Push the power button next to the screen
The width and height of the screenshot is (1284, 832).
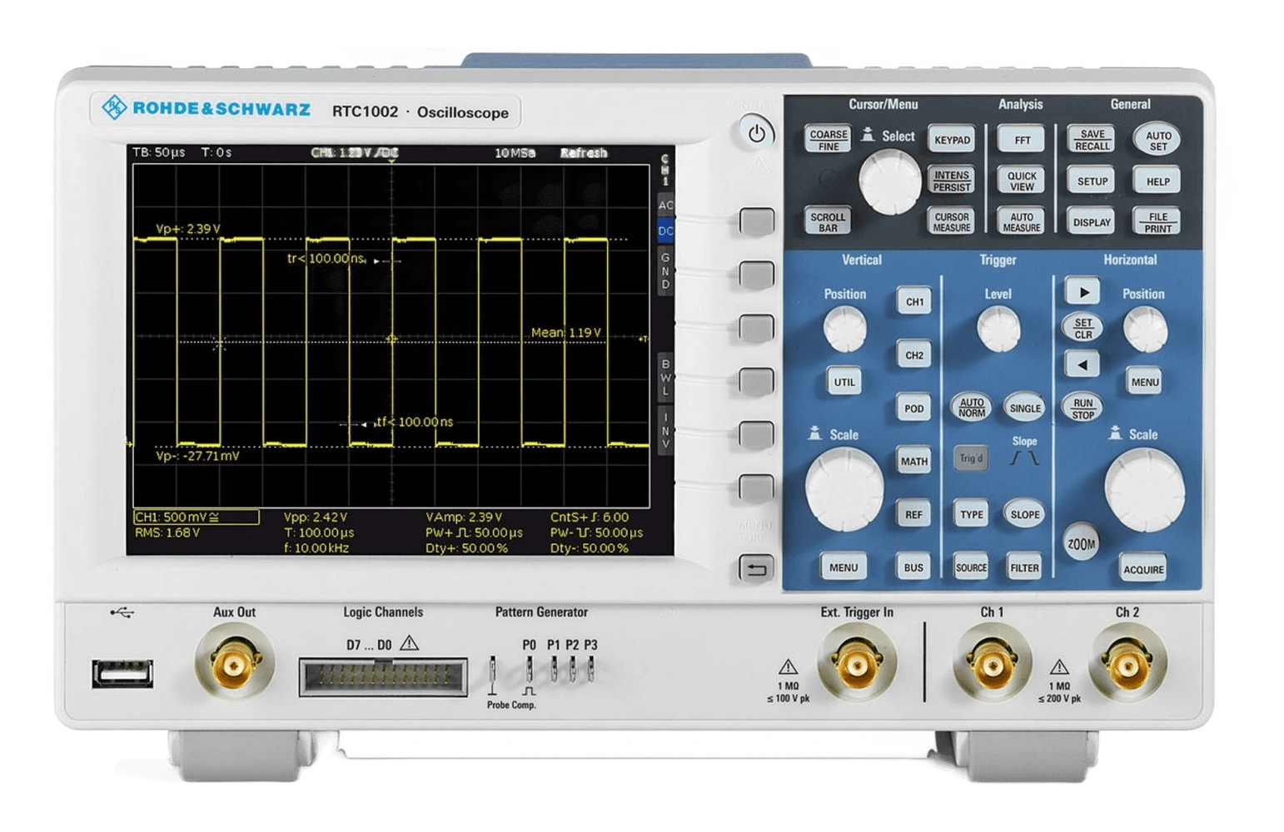pyautogui.click(x=756, y=133)
